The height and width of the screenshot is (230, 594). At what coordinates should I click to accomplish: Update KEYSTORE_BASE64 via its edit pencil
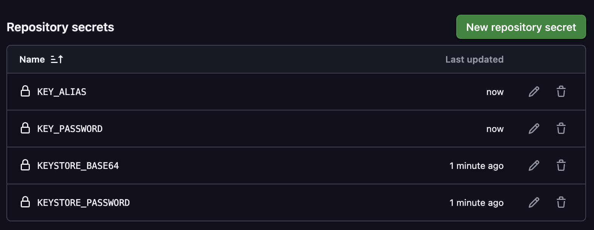533,166
